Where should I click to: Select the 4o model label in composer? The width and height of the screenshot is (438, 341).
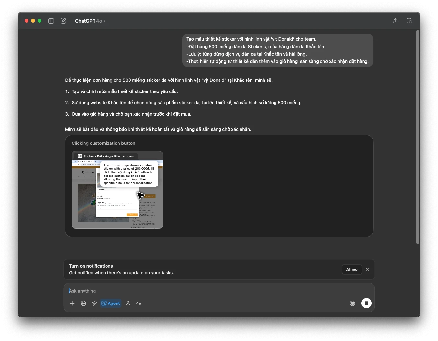pyautogui.click(x=139, y=303)
